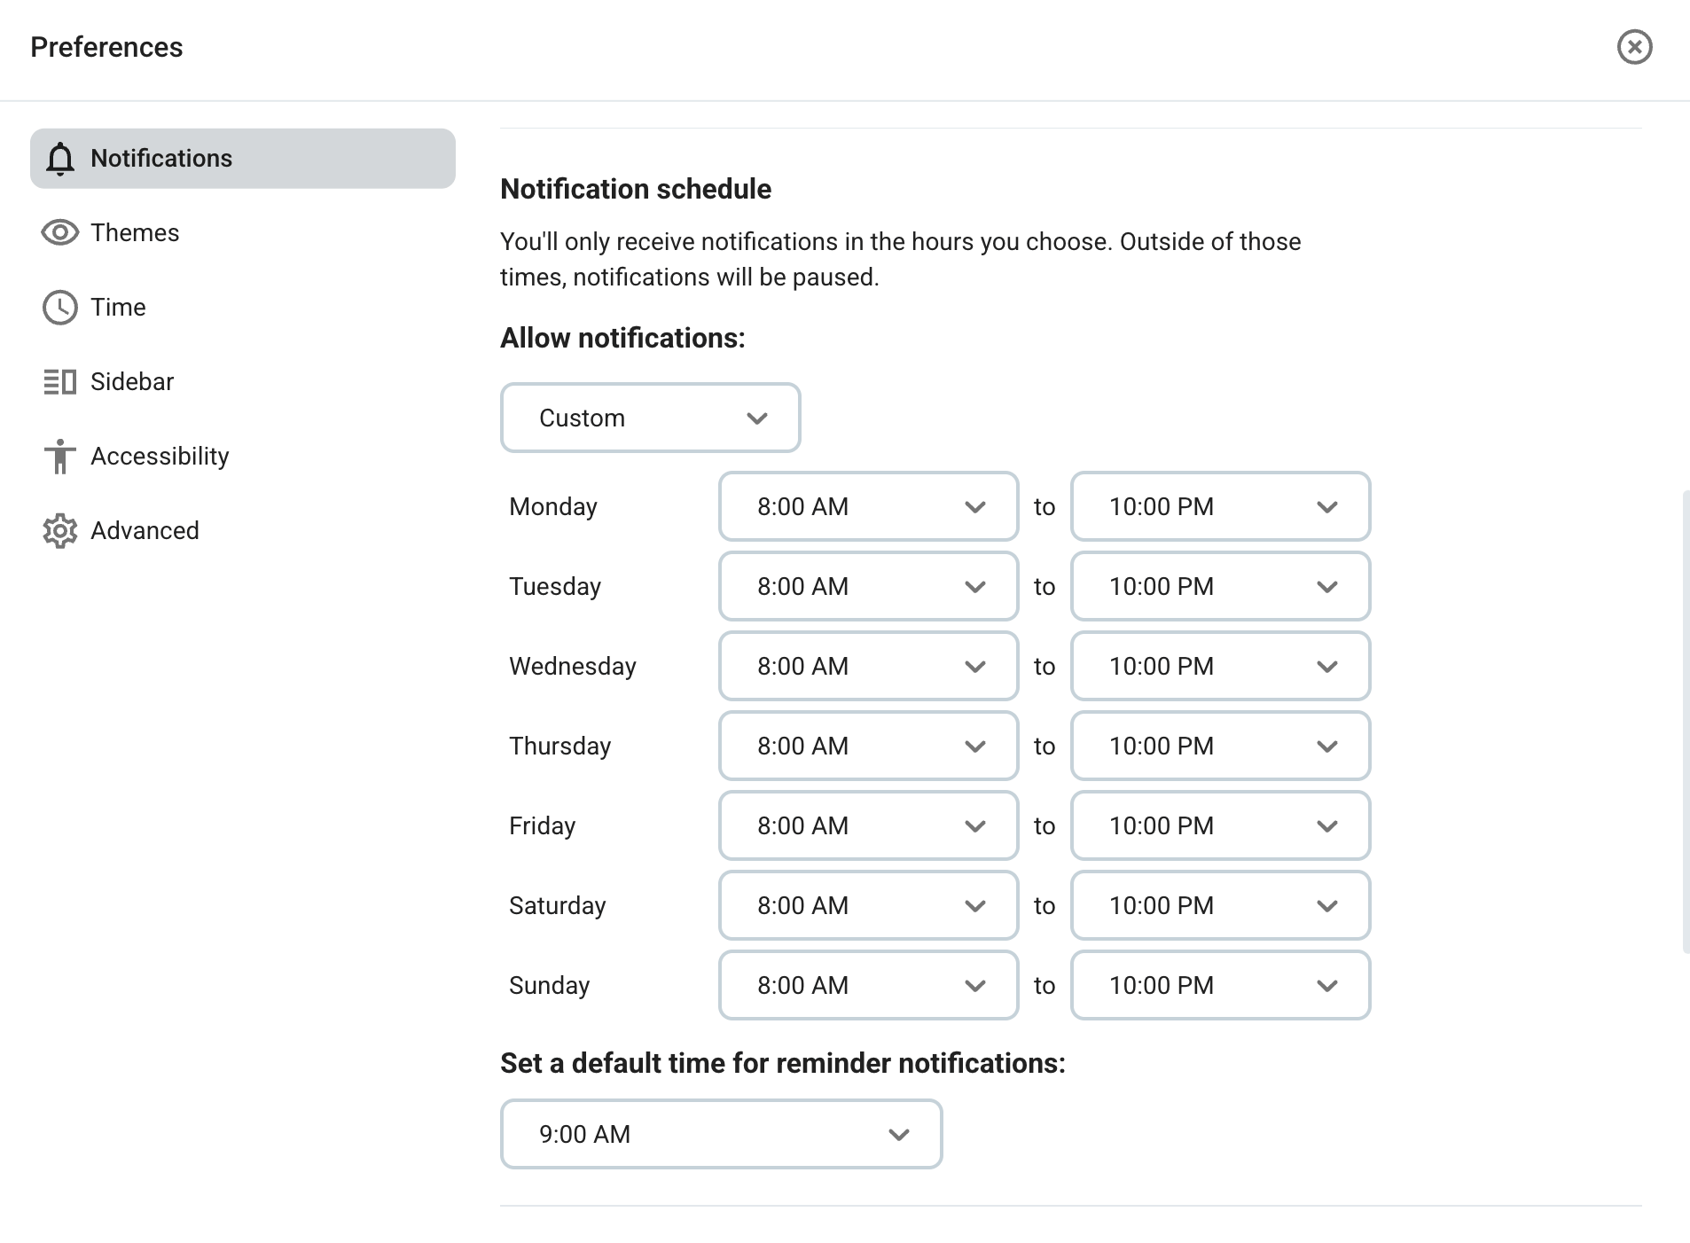Click the Advanced gear icon
The height and width of the screenshot is (1243, 1690).
(59, 530)
